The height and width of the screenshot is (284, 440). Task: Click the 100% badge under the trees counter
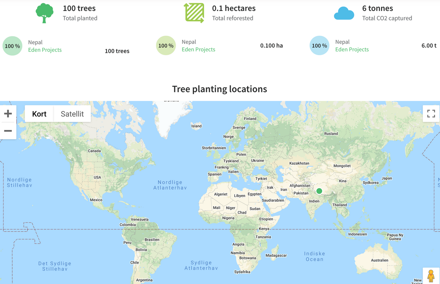click(12, 46)
